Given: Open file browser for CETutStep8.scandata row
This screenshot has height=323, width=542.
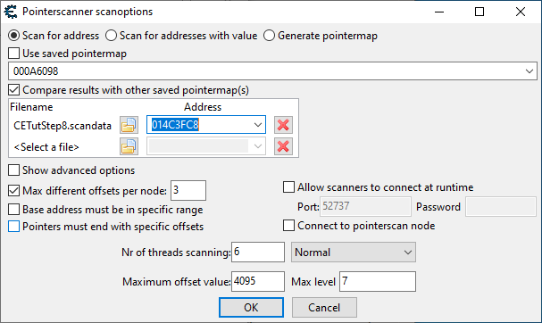Looking at the screenshot, I should [129, 125].
